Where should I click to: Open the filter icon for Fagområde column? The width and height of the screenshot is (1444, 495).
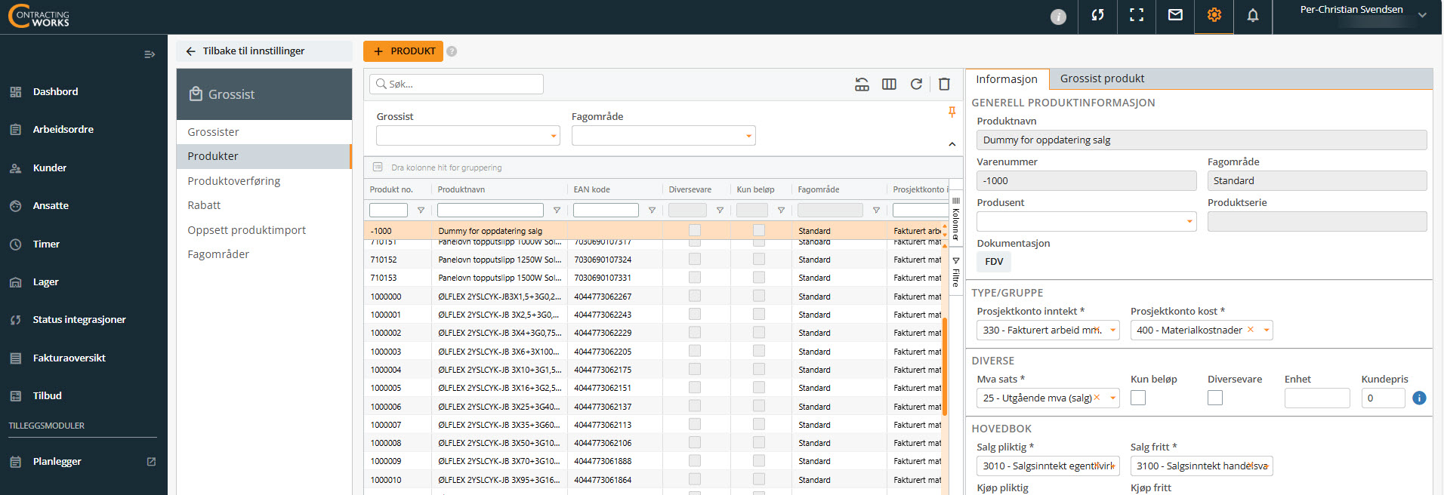click(x=876, y=211)
